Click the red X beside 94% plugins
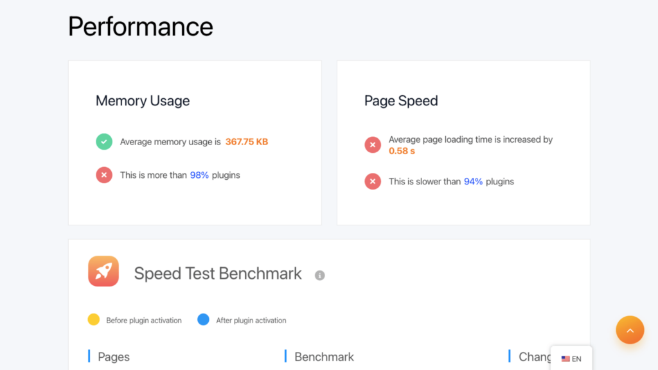658x370 pixels. pyautogui.click(x=373, y=181)
